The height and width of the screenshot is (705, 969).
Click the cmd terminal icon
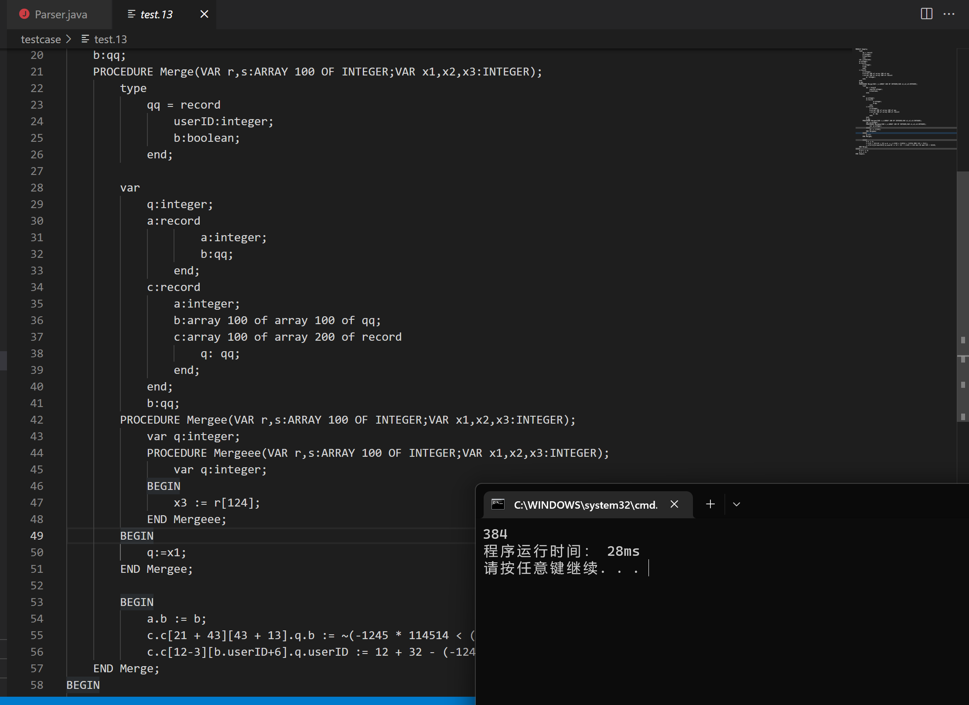click(498, 504)
